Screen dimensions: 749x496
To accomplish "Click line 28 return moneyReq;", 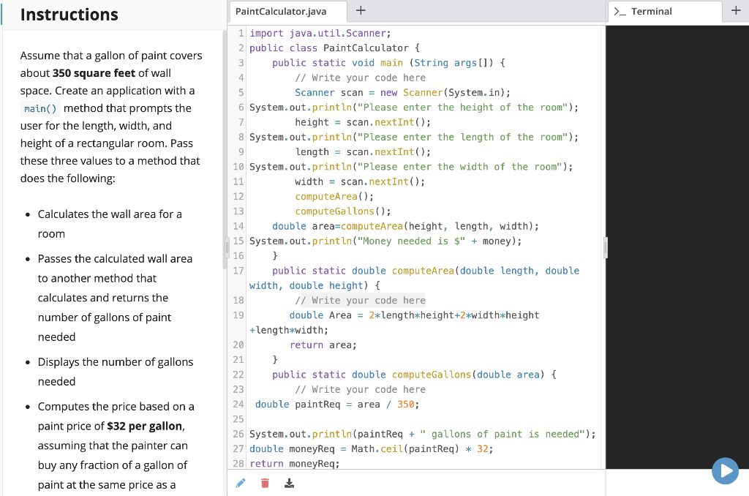I will 294,463.
